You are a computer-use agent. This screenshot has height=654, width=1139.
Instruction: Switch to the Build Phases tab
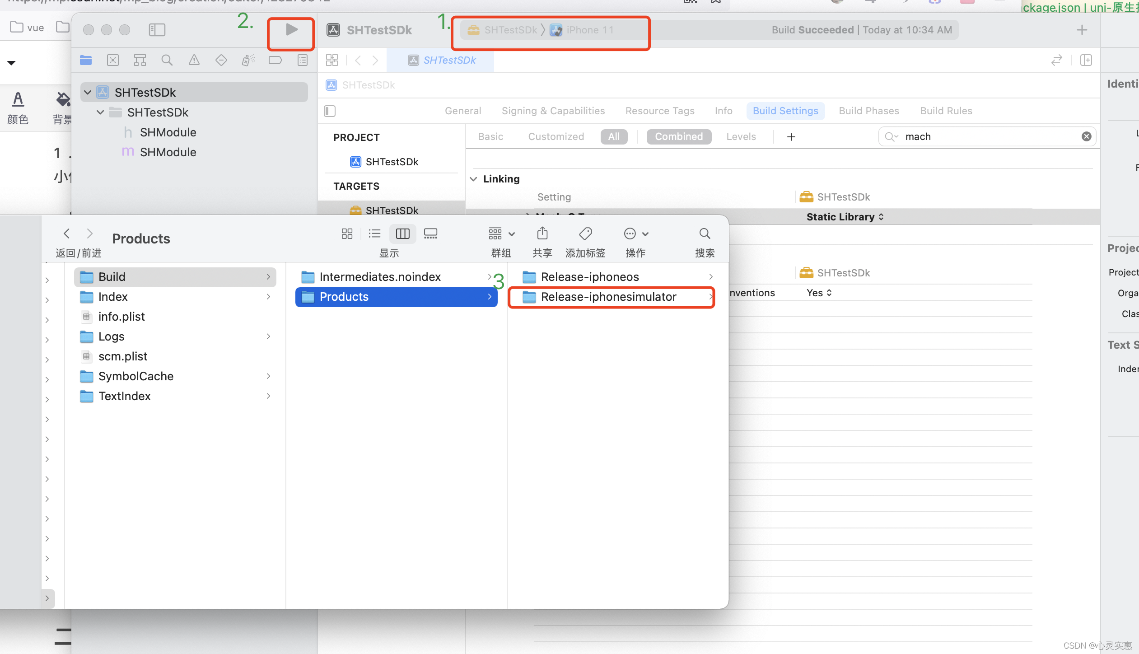868,111
